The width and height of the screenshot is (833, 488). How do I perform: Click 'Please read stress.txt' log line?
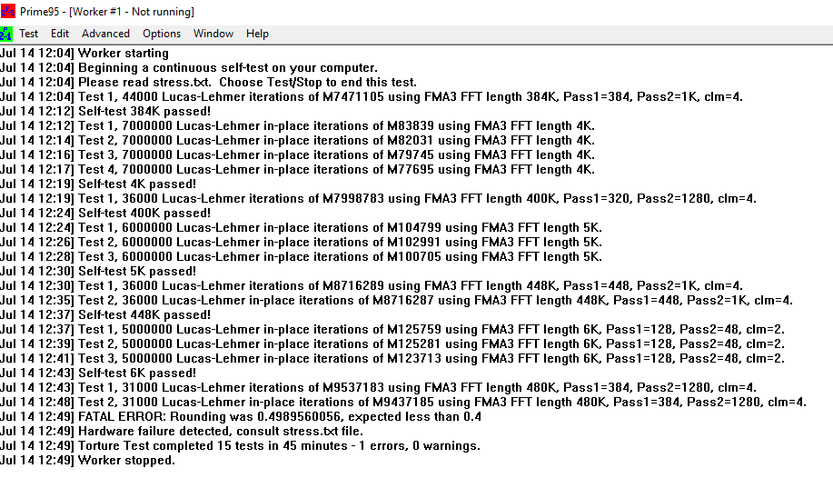pos(208,83)
